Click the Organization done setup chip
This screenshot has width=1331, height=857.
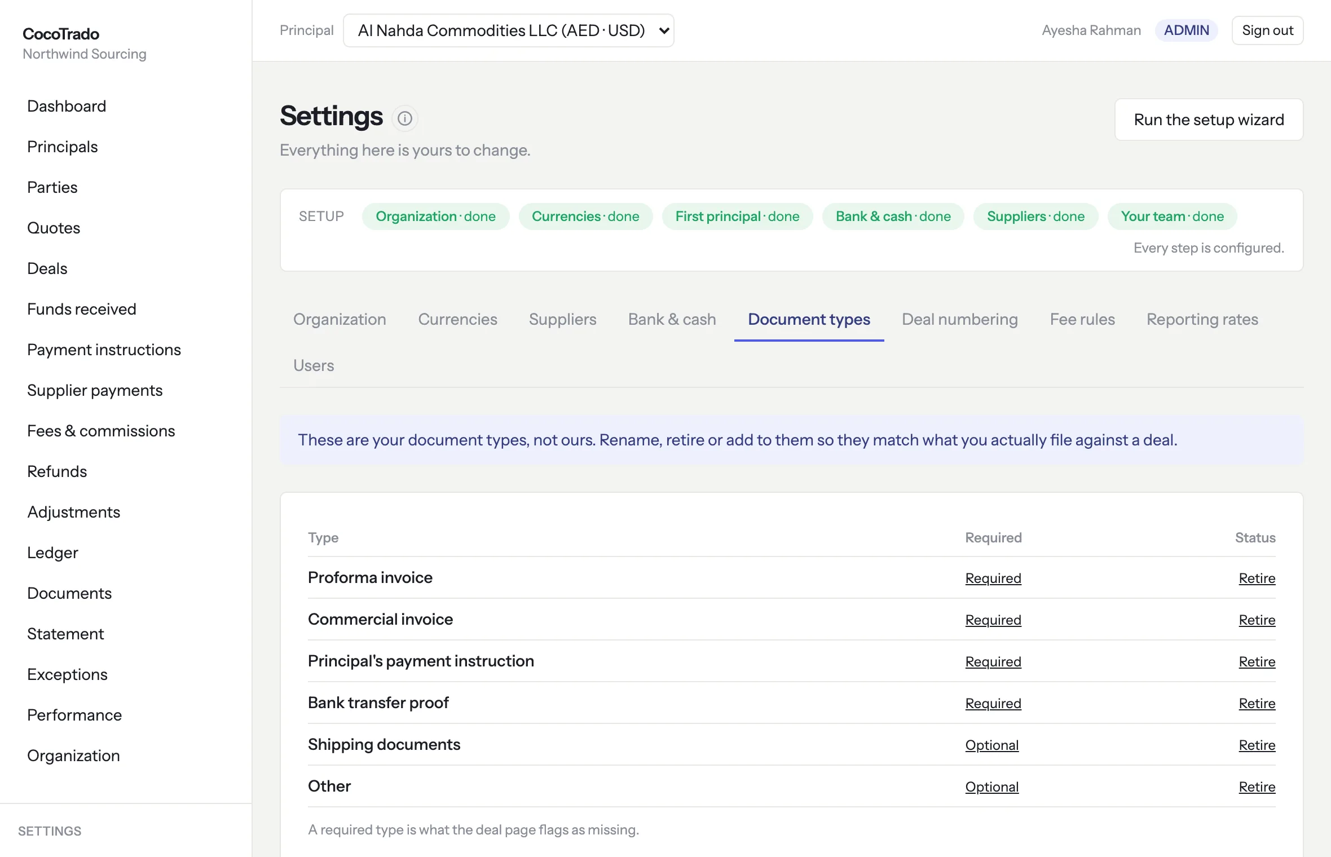pyautogui.click(x=435, y=217)
